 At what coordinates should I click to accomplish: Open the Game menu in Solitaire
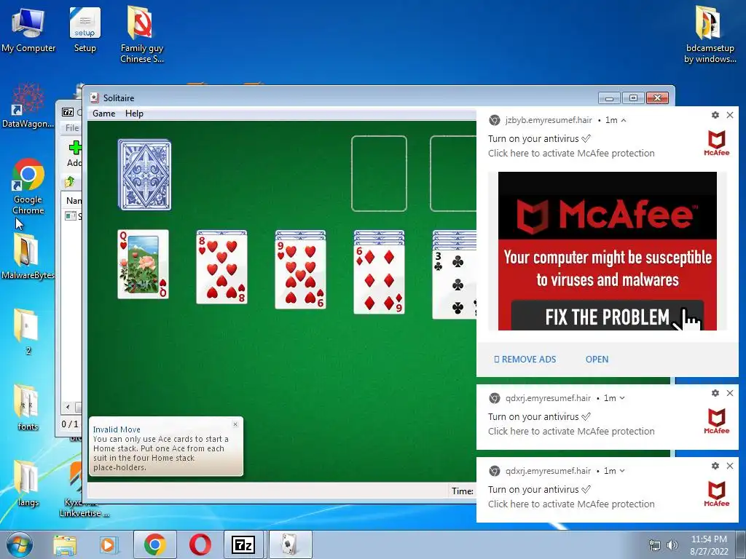(103, 114)
